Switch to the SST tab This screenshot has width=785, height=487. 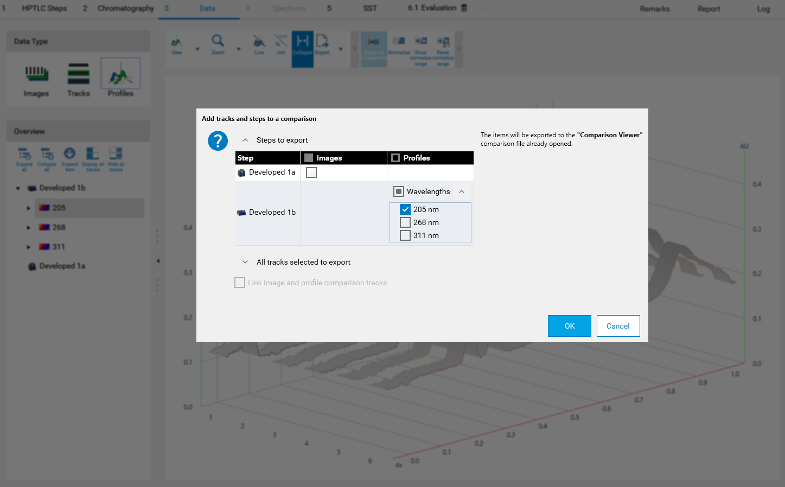[x=370, y=8]
